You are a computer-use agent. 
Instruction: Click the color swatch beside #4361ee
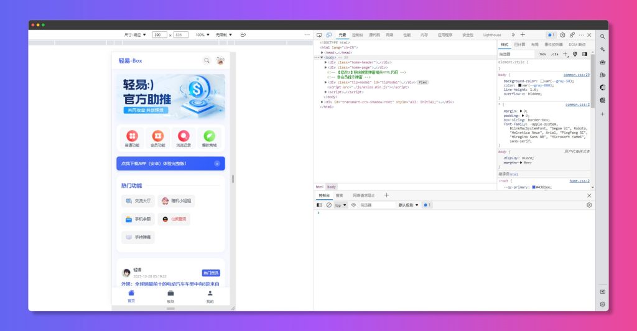[x=534, y=187]
